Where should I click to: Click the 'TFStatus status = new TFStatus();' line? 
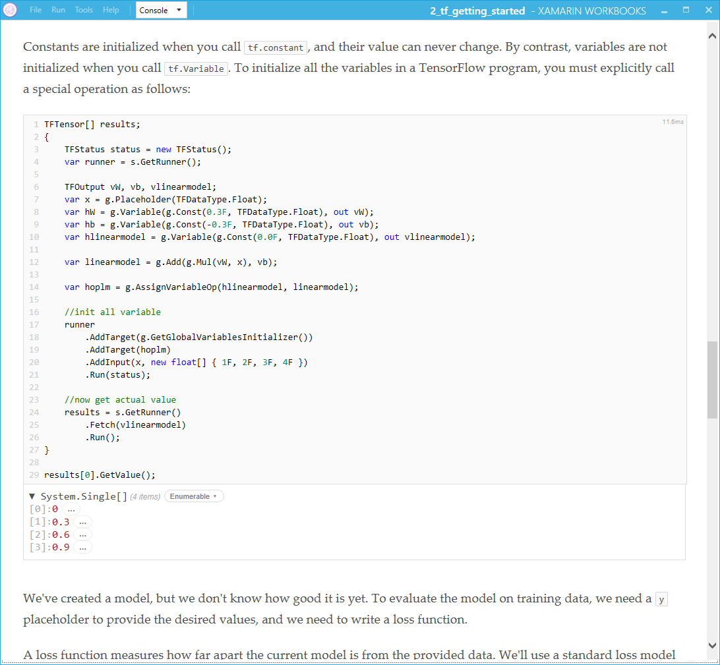coord(148,150)
